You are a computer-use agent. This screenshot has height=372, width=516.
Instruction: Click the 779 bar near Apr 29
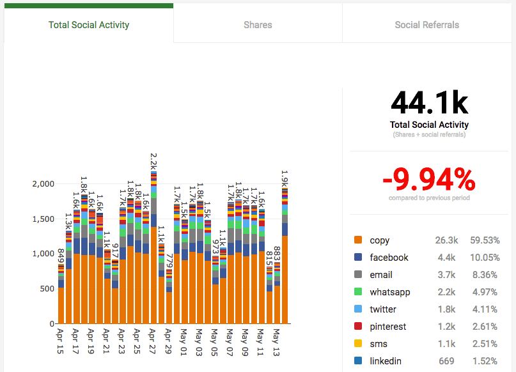coord(169,297)
